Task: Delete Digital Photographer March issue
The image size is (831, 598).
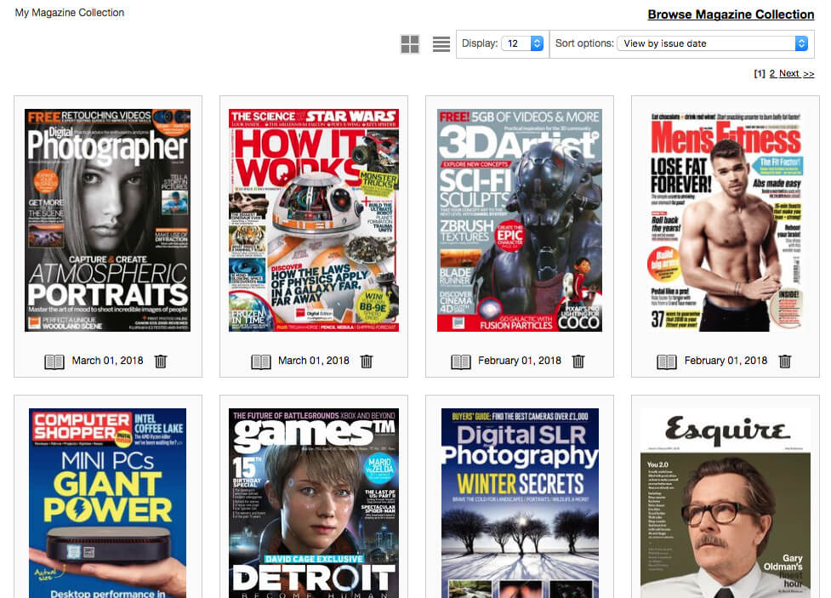Action: 160,362
